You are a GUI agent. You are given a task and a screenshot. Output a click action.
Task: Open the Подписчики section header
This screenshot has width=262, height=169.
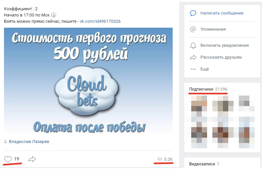point(201,89)
